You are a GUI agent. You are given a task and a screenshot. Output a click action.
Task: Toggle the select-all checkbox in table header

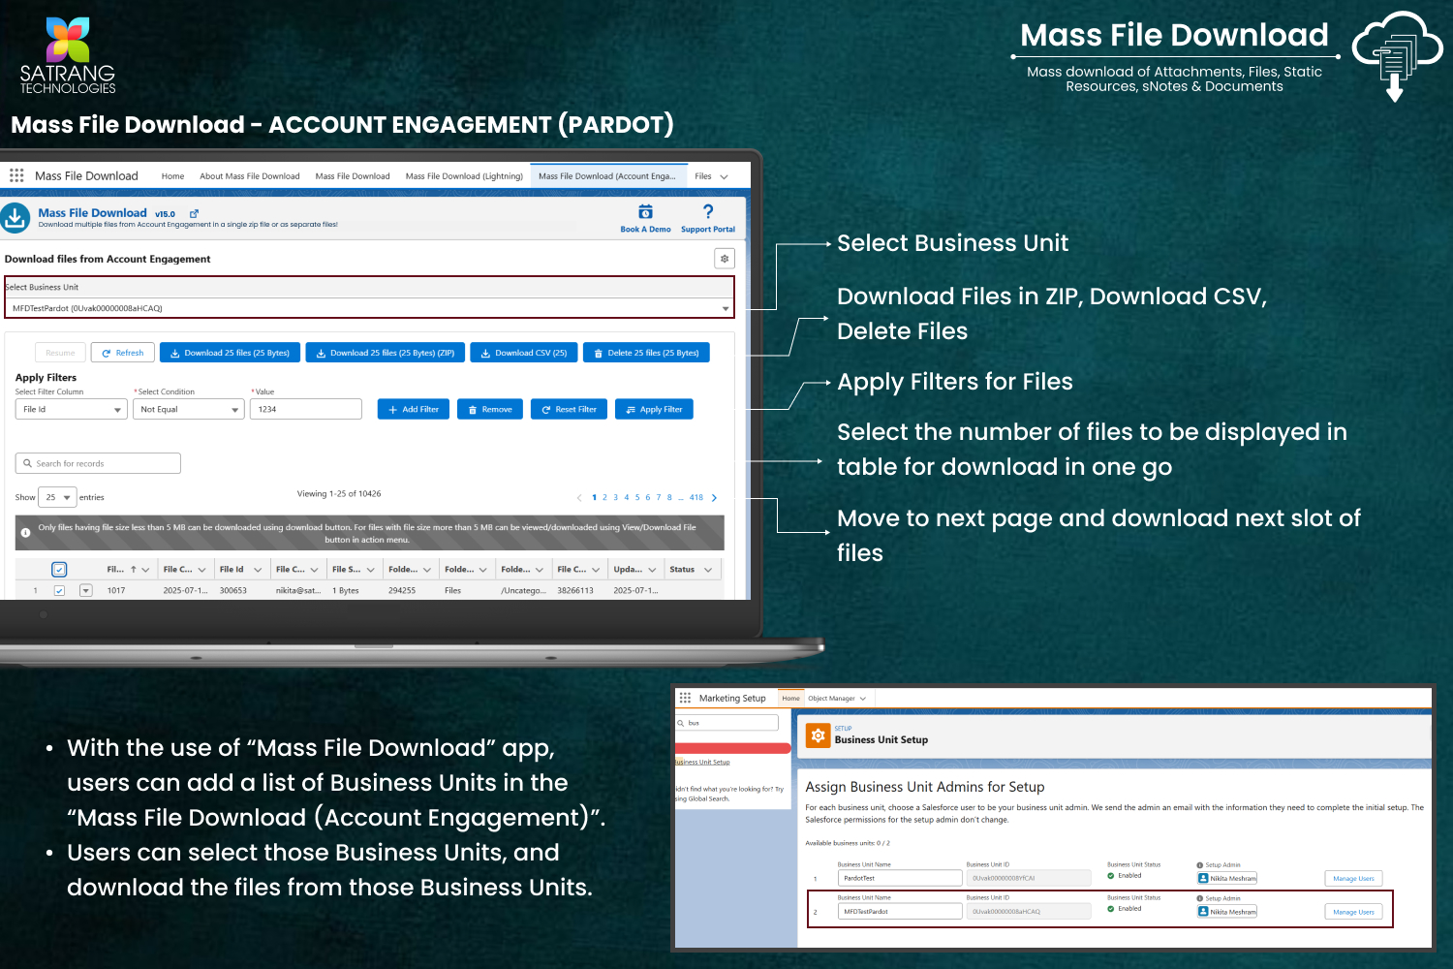(x=59, y=570)
